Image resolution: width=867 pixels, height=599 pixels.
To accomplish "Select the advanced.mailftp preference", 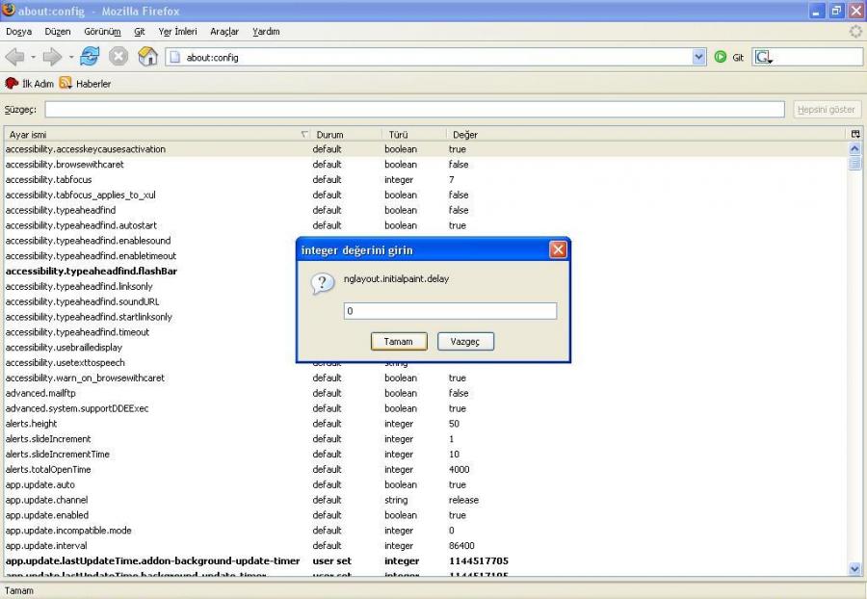I will pos(426,393).
